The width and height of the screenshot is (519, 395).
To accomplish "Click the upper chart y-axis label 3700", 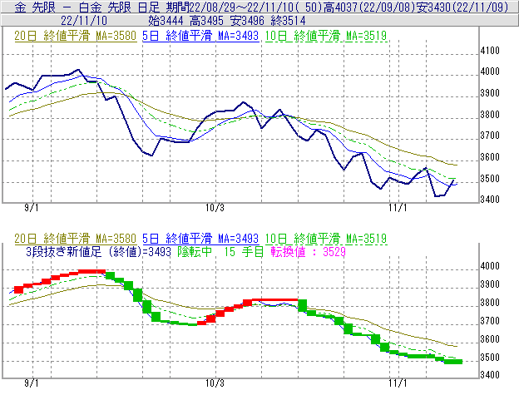I will [490, 136].
